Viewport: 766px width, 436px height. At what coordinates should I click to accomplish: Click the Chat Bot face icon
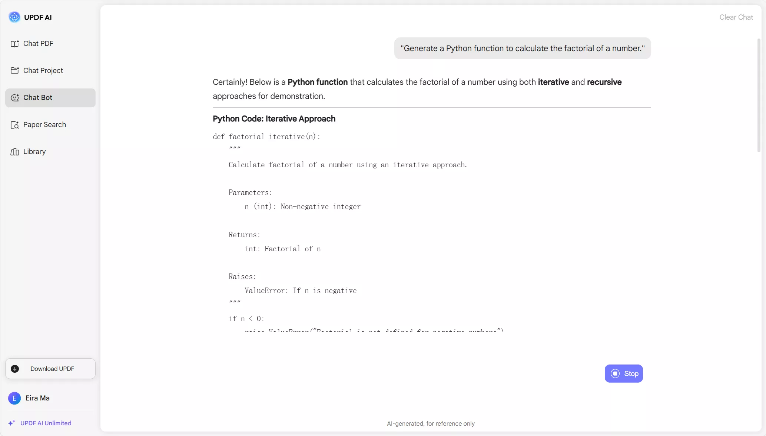tap(15, 98)
